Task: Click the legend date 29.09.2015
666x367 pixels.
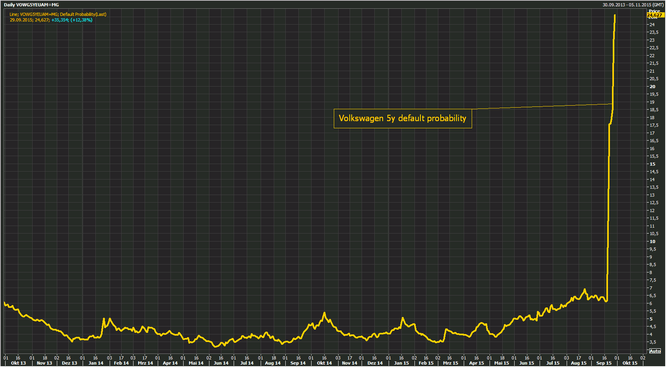Action: 21,20
